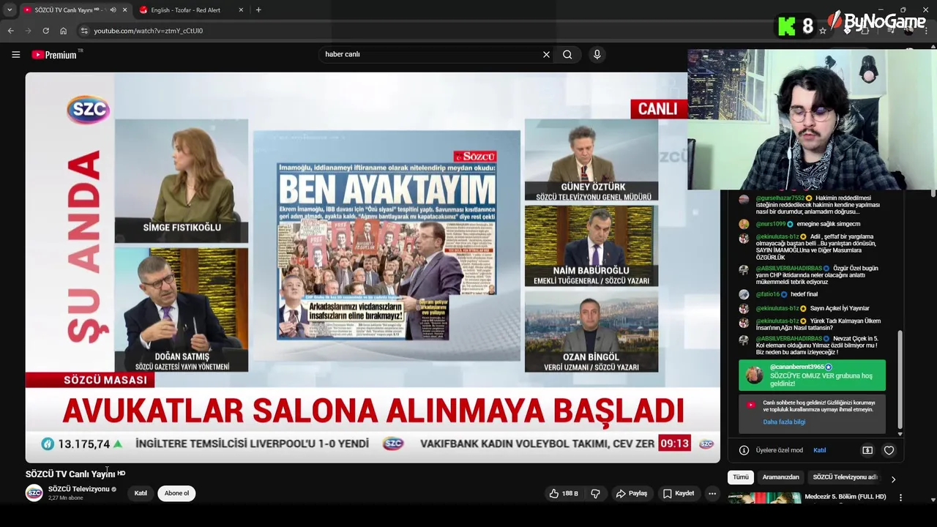The width and height of the screenshot is (937, 527).
Task: Click 'Katıl' link in members-only chat bar
Action: [820, 450]
